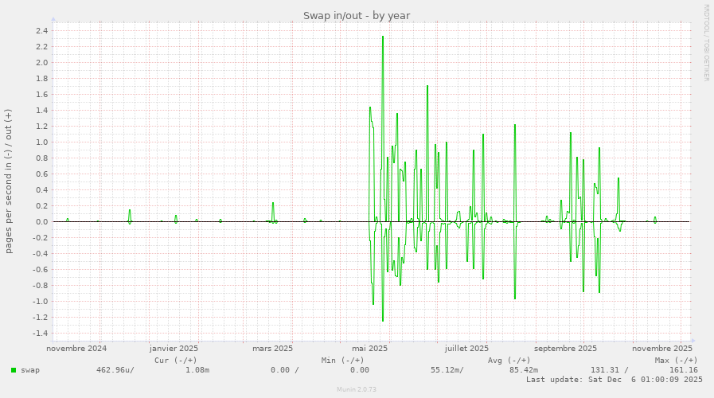Click the RRDTOOL / TOBI OETIKER watermark
714x398 pixels.
pyautogui.click(x=706, y=43)
